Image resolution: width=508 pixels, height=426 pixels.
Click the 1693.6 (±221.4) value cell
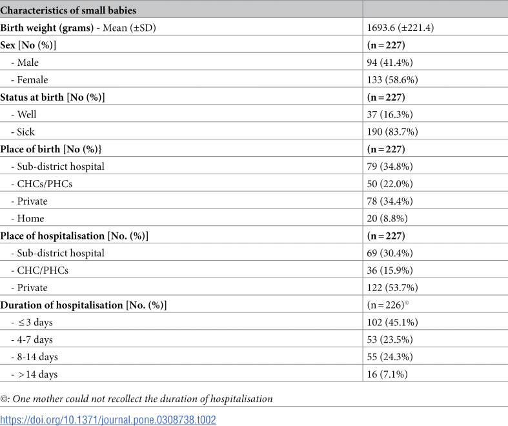pos(400,28)
